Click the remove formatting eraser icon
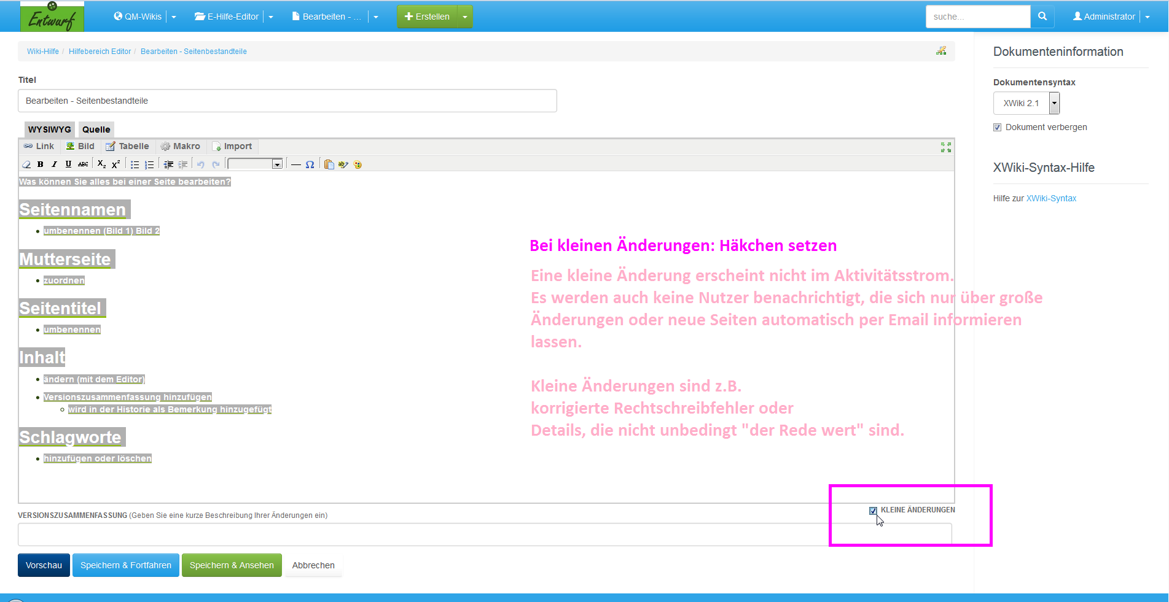This screenshot has height=602, width=1169. [26, 164]
